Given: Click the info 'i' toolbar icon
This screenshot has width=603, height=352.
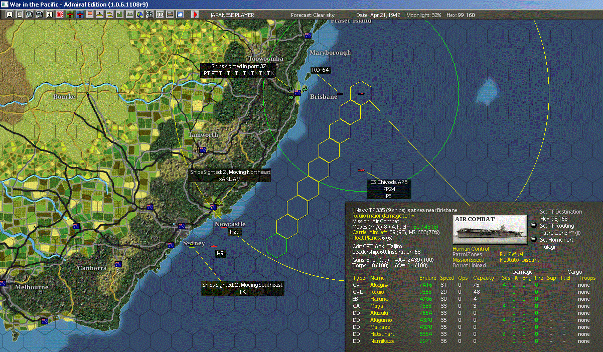Looking at the screenshot, I should pyautogui.click(x=49, y=15).
